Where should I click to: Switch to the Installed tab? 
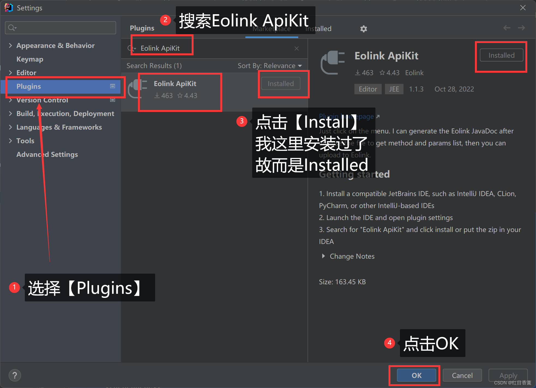pos(318,29)
